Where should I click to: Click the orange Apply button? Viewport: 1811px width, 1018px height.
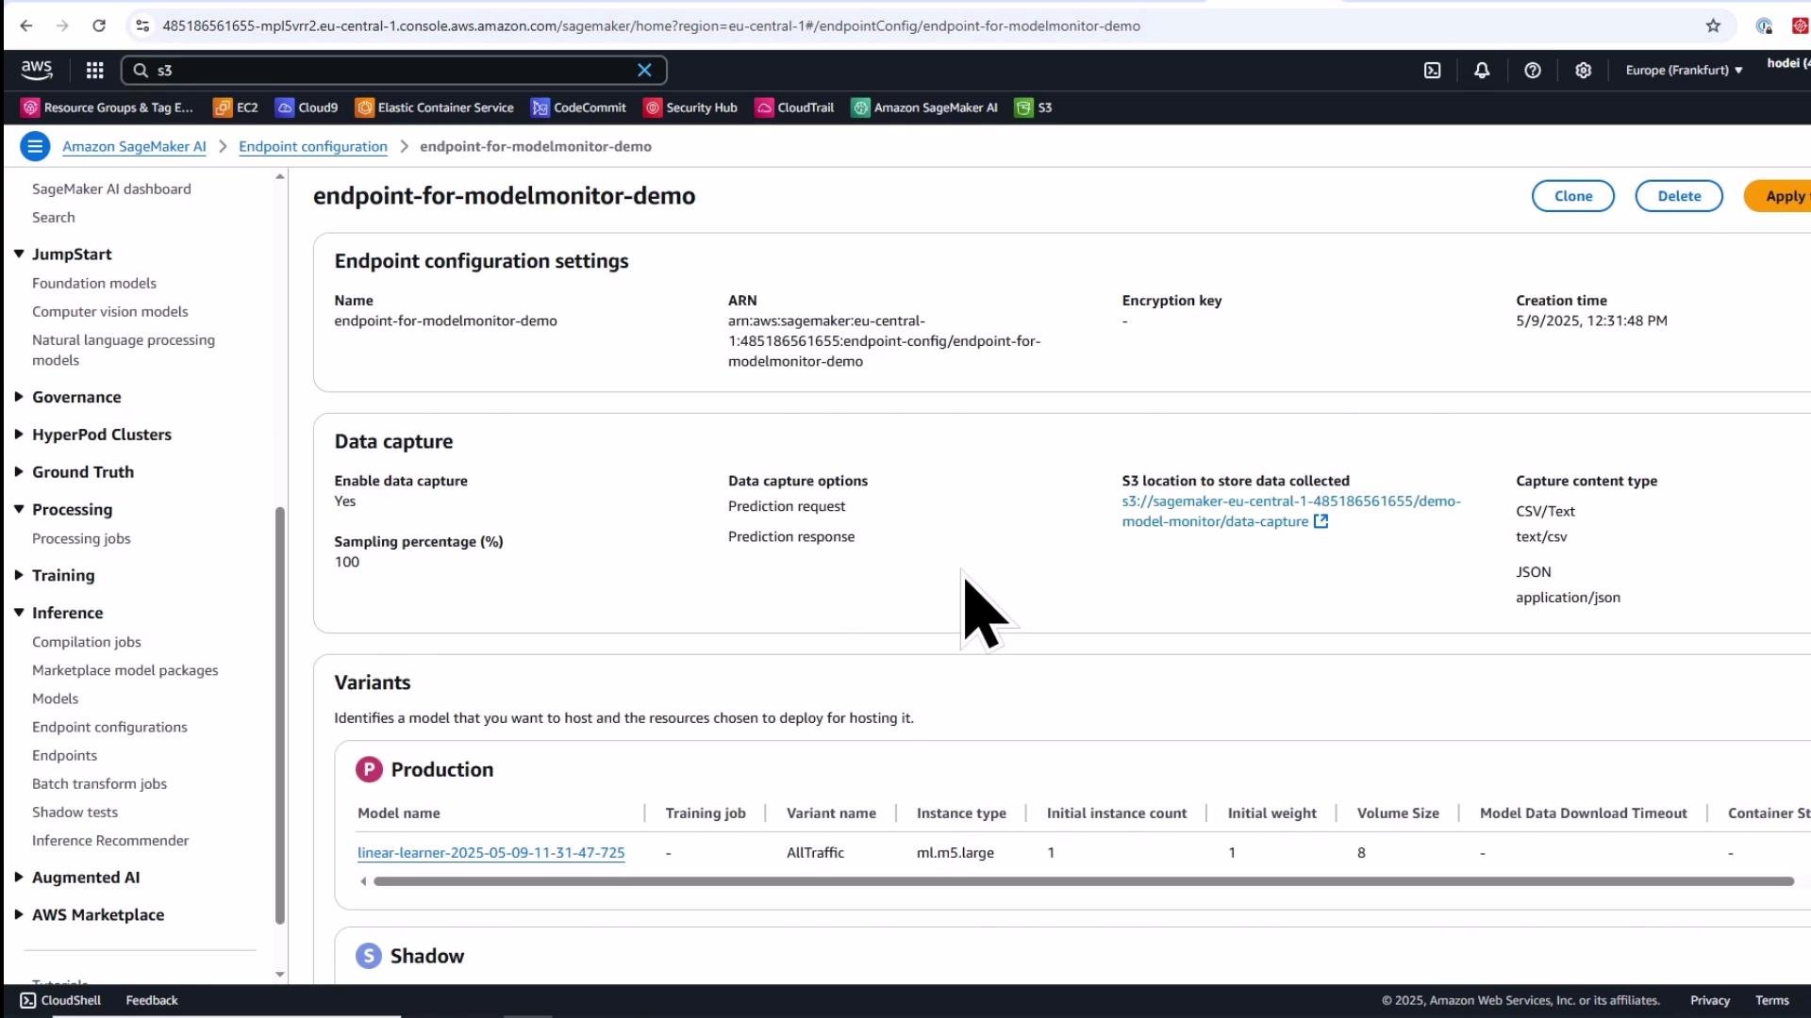point(1778,196)
